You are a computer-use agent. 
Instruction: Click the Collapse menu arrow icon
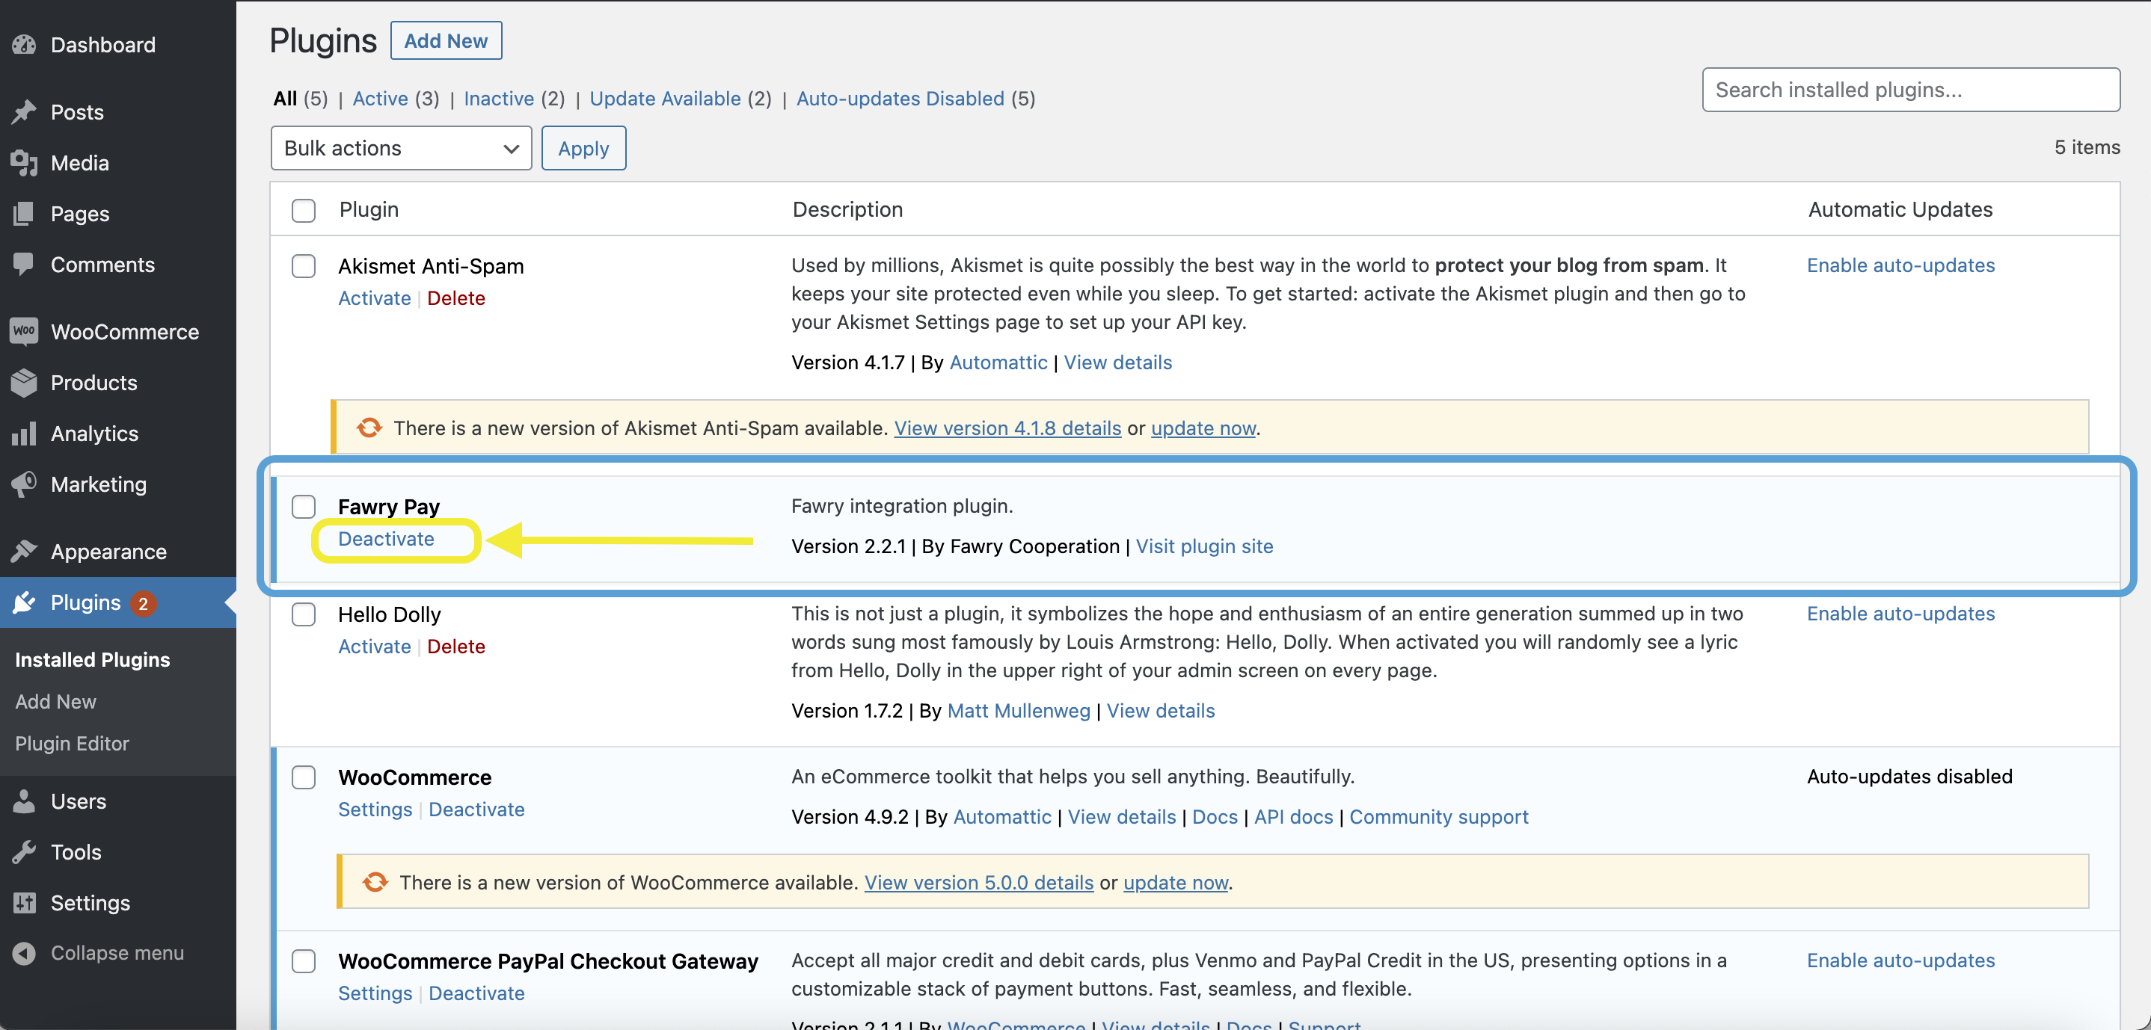coord(24,952)
